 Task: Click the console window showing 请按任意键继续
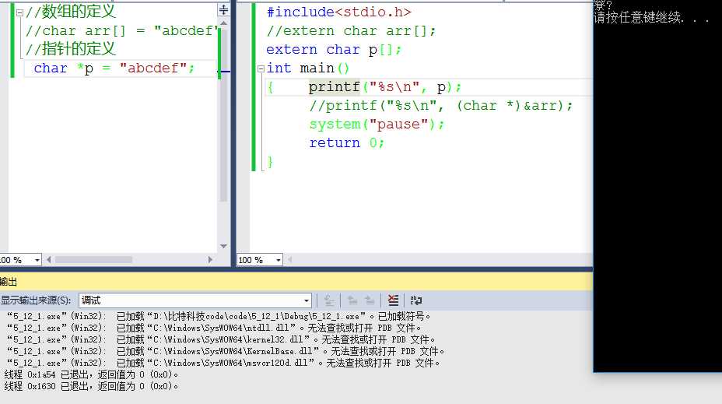pos(657,184)
